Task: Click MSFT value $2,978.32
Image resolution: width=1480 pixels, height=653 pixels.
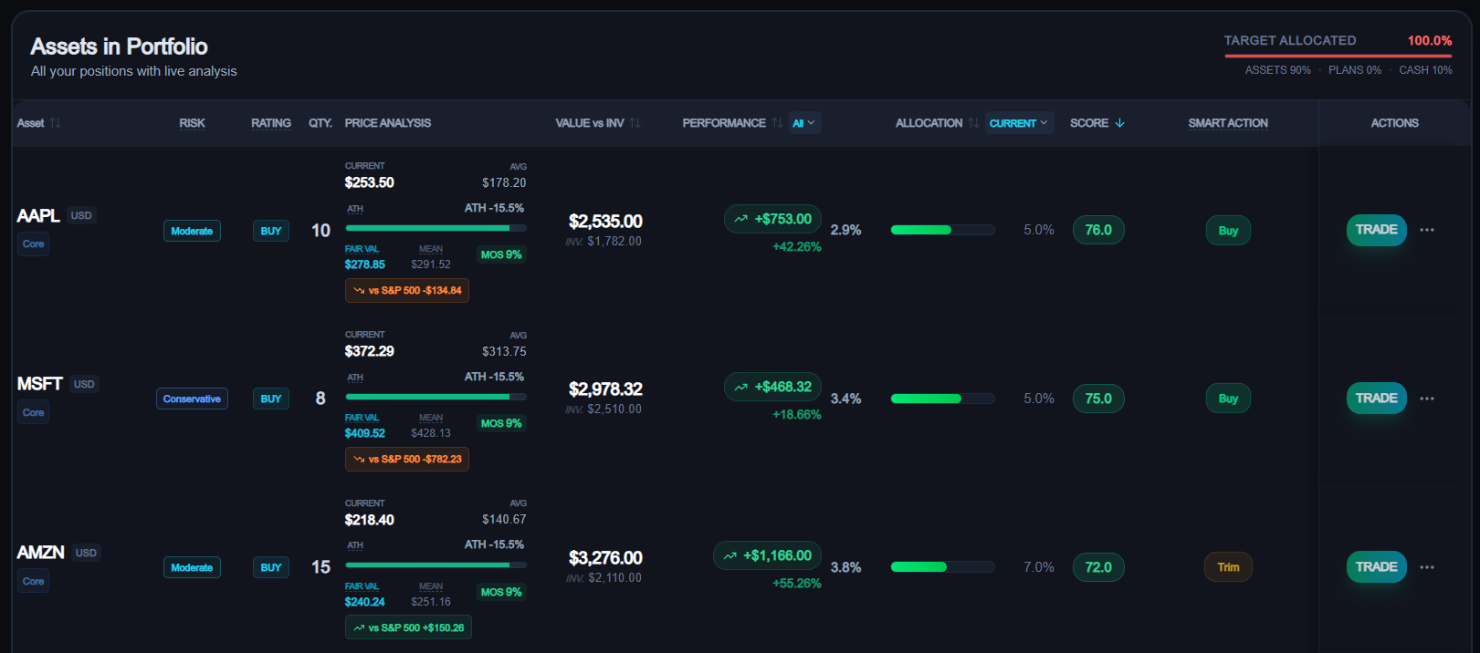Action: point(605,389)
